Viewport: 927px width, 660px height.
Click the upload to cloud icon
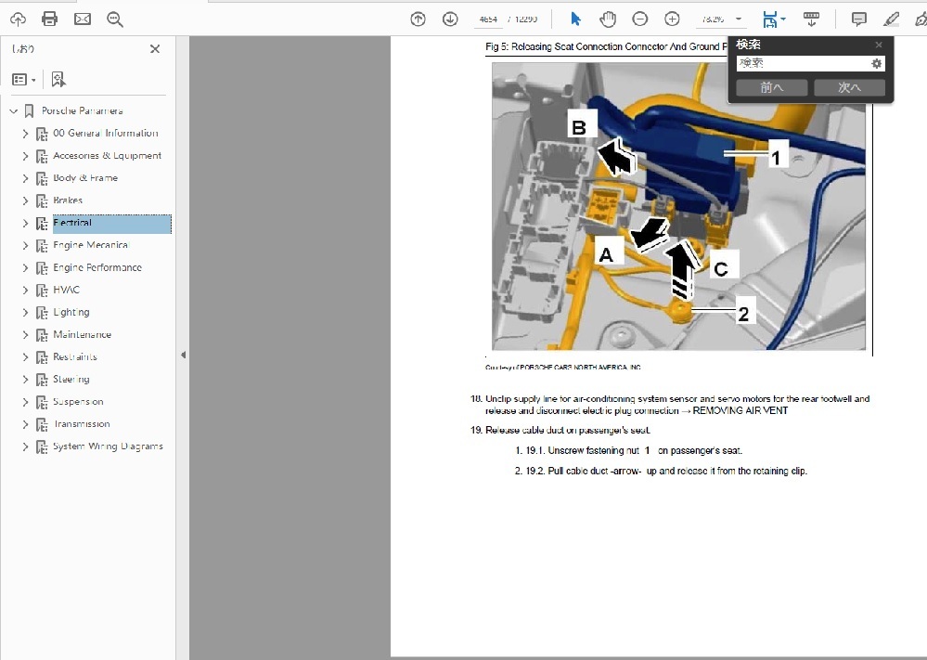[x=18, y=19]
